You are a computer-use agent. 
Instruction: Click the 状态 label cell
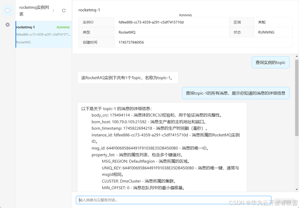[242, 32]
